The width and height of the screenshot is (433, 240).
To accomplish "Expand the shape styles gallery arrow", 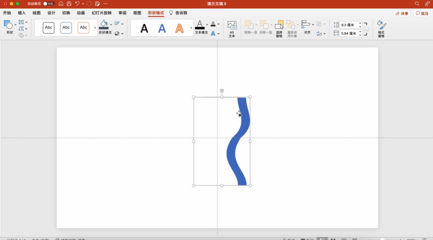I will click(95, 28).
